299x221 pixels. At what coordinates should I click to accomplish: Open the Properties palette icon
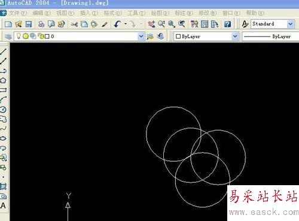194,24
